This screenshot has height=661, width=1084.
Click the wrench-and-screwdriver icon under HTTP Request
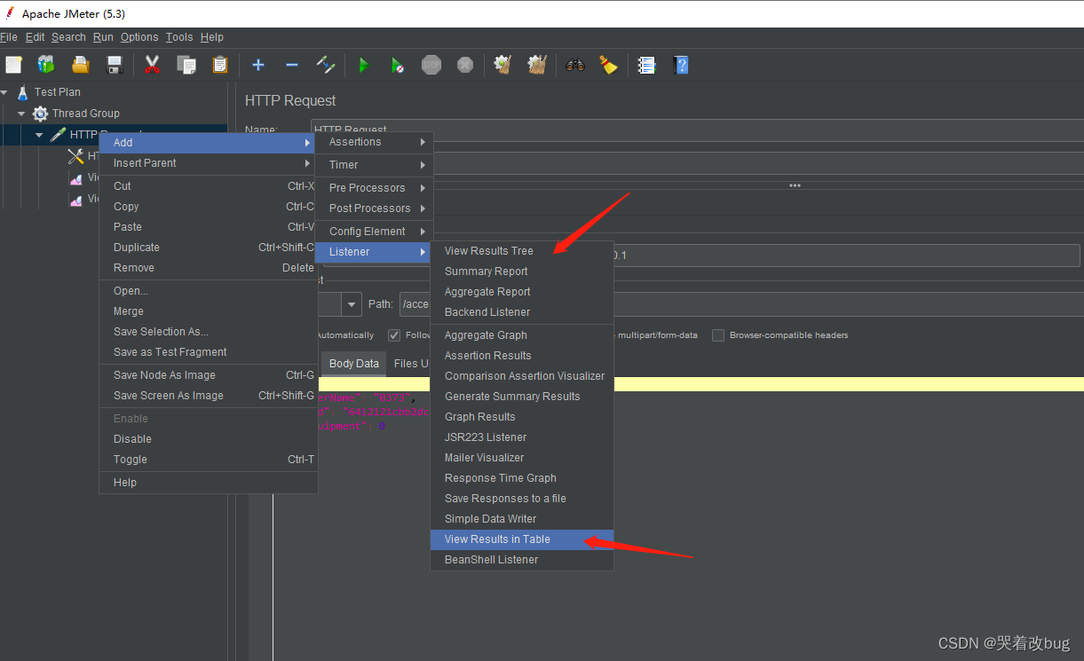coord(75,156)
